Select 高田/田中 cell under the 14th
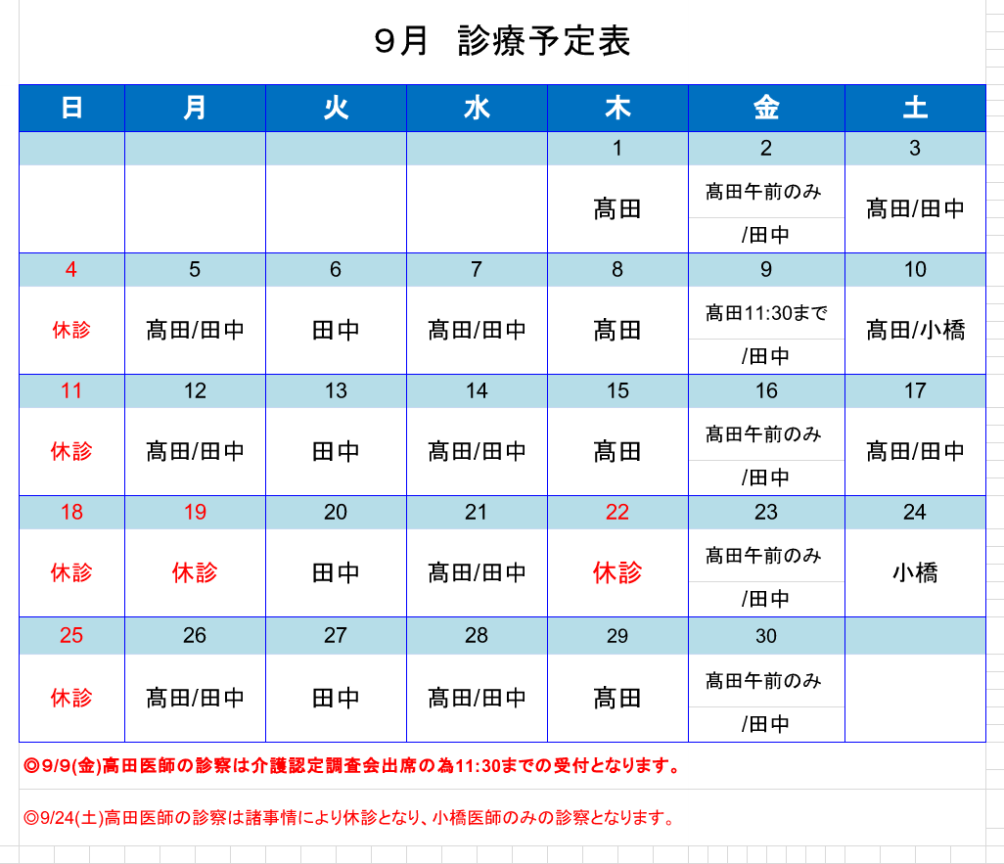1004x864 pixels. point(477,451)
